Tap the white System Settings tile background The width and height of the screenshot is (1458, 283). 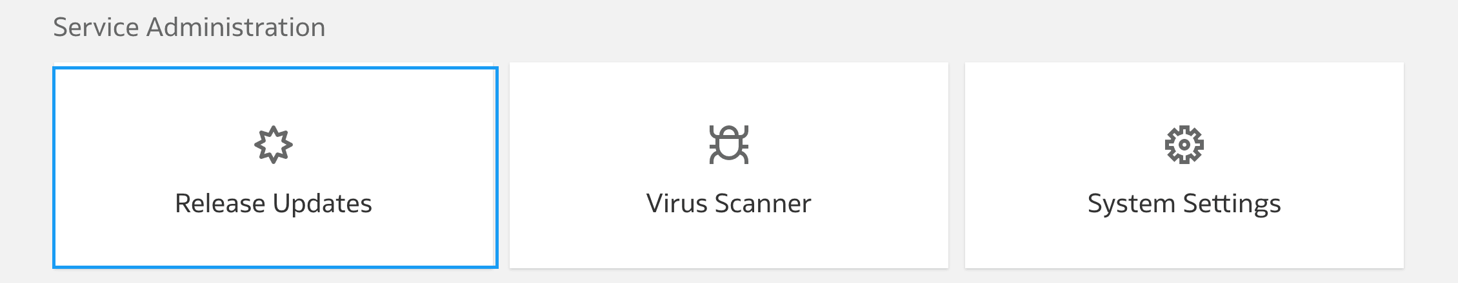pyautogui.click(x=1184, y=165)
